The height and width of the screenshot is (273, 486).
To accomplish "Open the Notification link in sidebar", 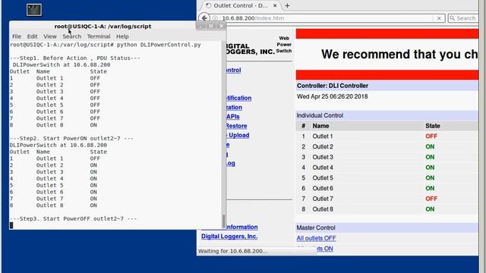I will pos(238,98).
